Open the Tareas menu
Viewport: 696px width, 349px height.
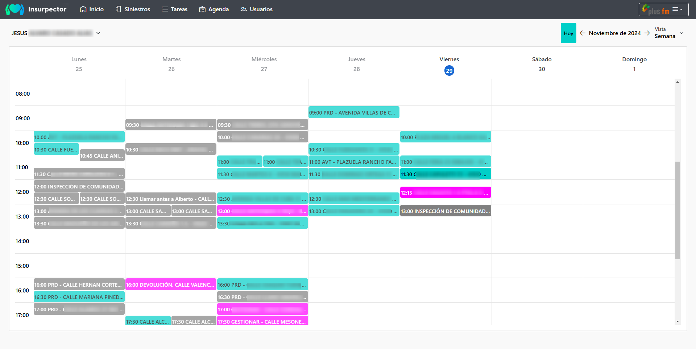(175, 9)
